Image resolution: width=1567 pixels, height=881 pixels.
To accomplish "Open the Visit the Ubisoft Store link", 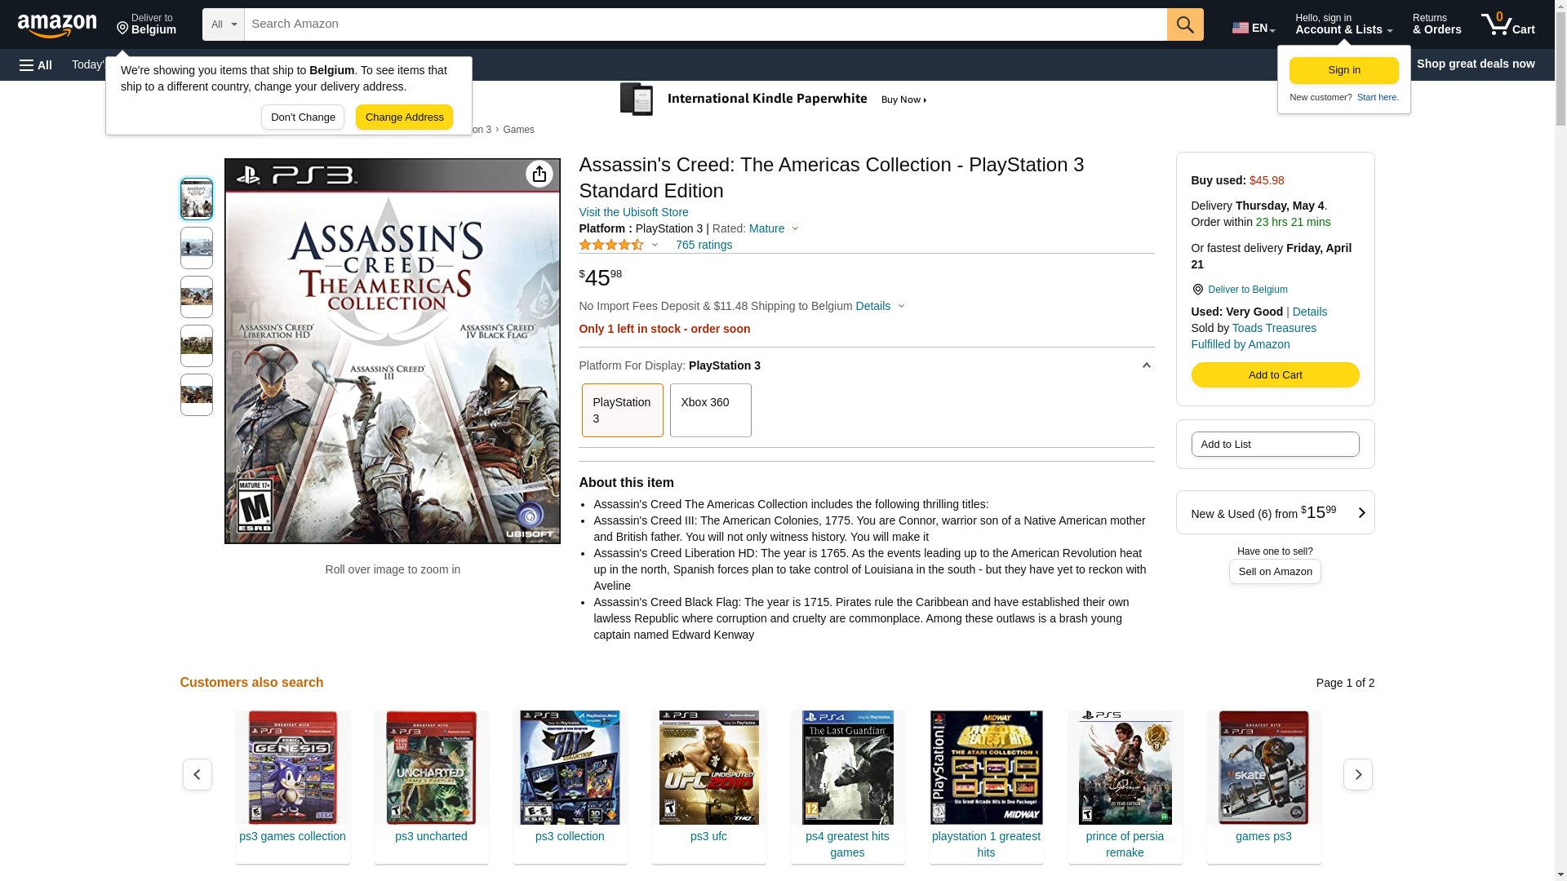I will [x=633, y=212].
